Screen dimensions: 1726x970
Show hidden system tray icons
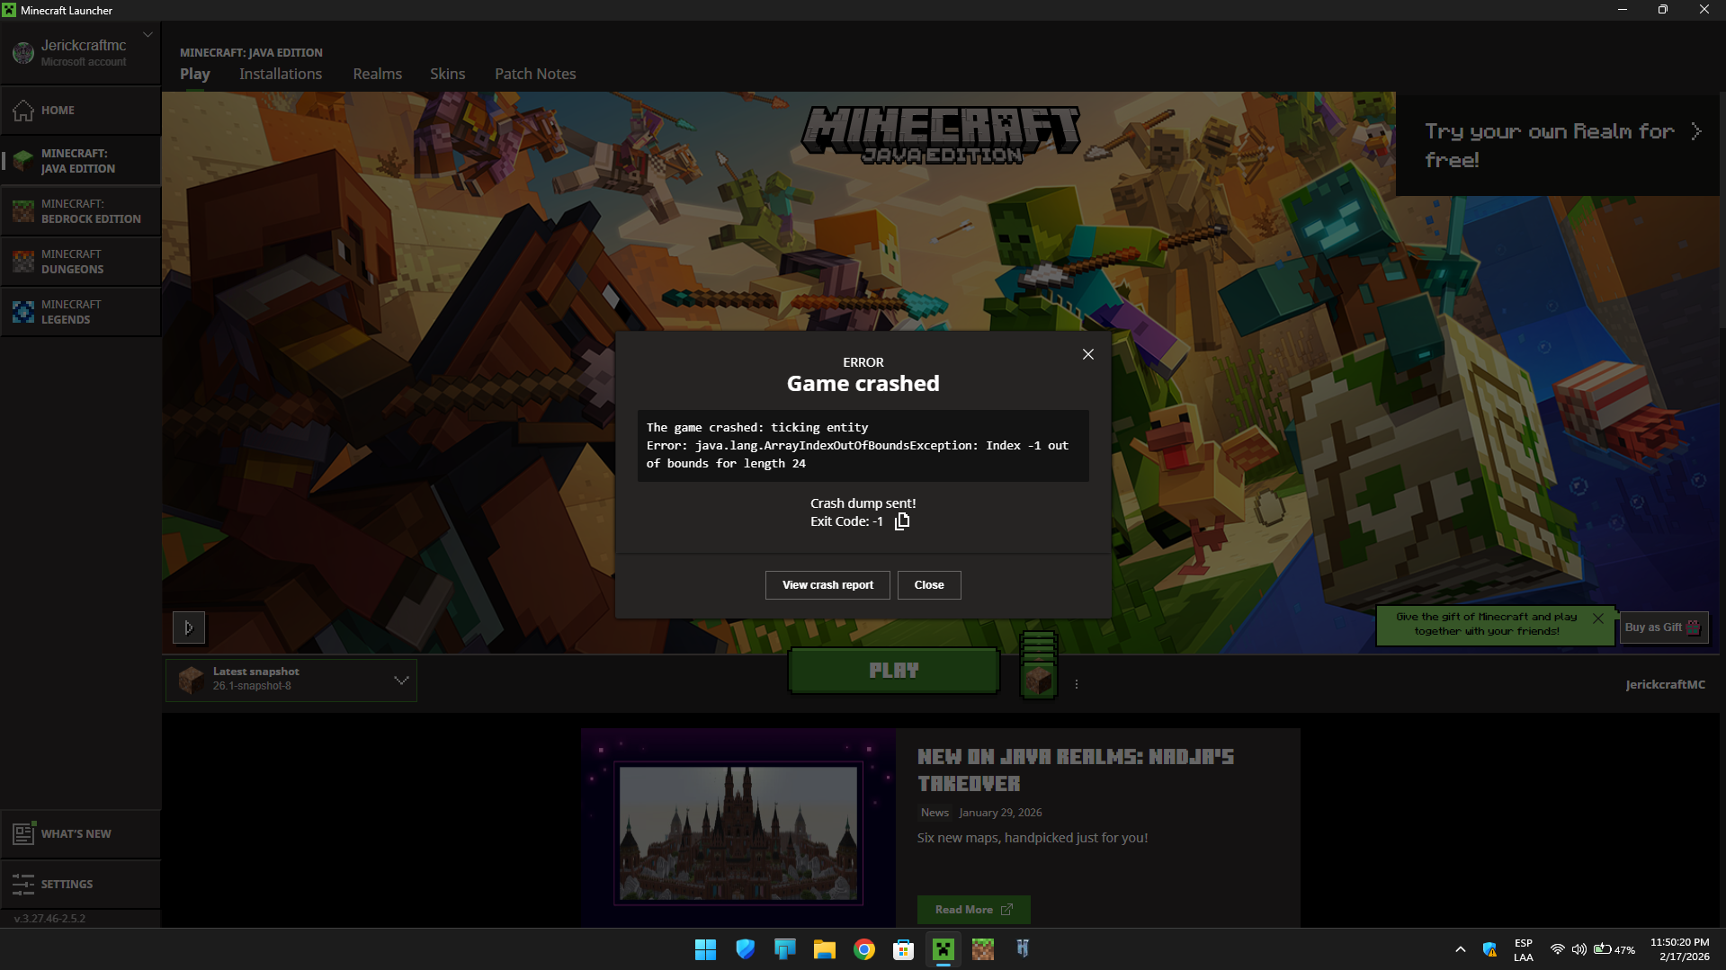click(1461, 949)
